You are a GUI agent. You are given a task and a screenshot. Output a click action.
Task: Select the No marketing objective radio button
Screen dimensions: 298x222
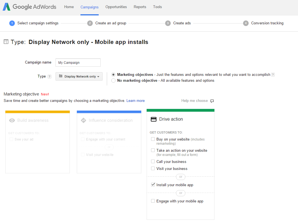[113, 80]
